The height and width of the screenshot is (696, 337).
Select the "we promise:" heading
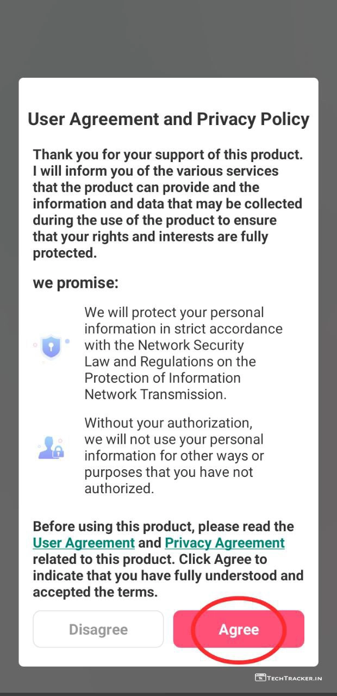click(76, 283)
